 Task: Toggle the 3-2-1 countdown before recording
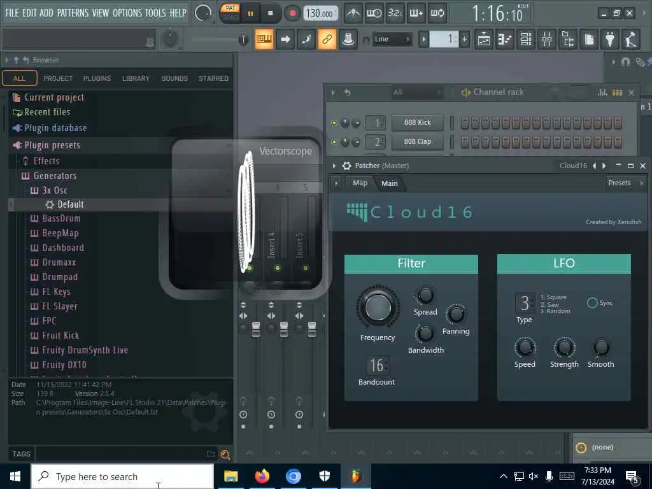tap(395, 13)
